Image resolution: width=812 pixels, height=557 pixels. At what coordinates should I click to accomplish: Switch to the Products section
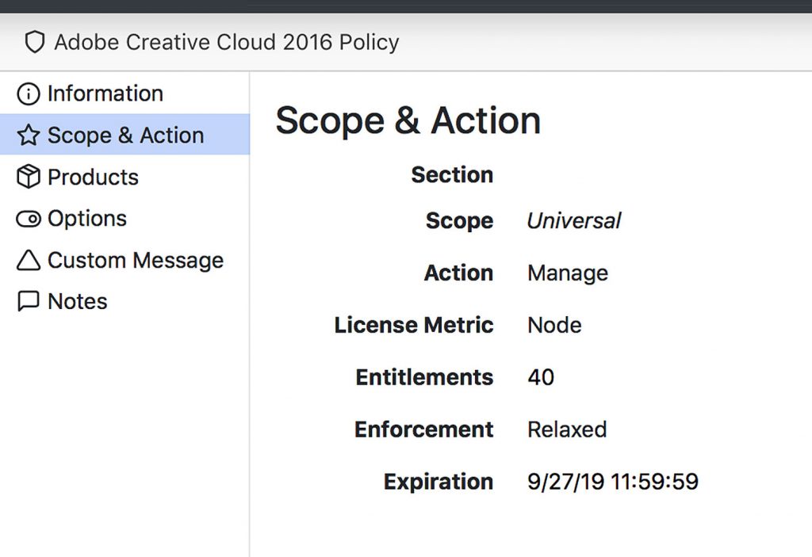click(95, 177)
